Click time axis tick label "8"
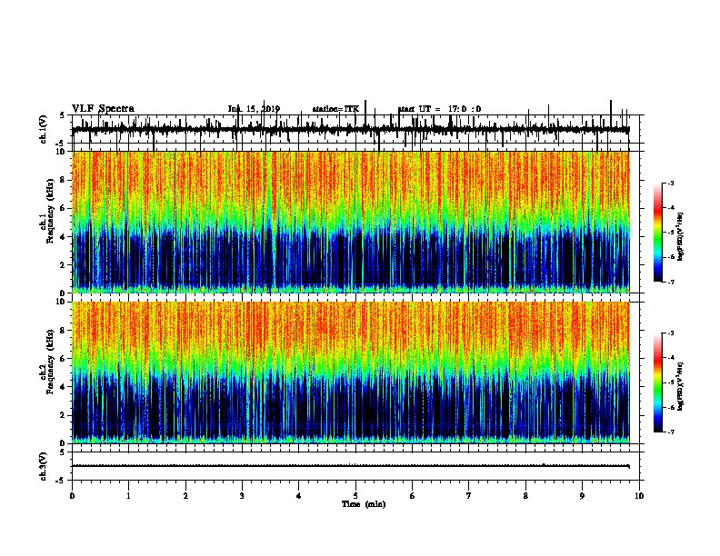 click(525, 496)
